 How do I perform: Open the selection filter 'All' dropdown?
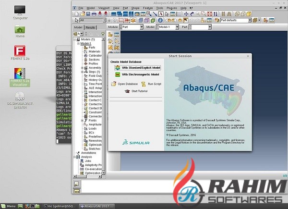(93, 20)
